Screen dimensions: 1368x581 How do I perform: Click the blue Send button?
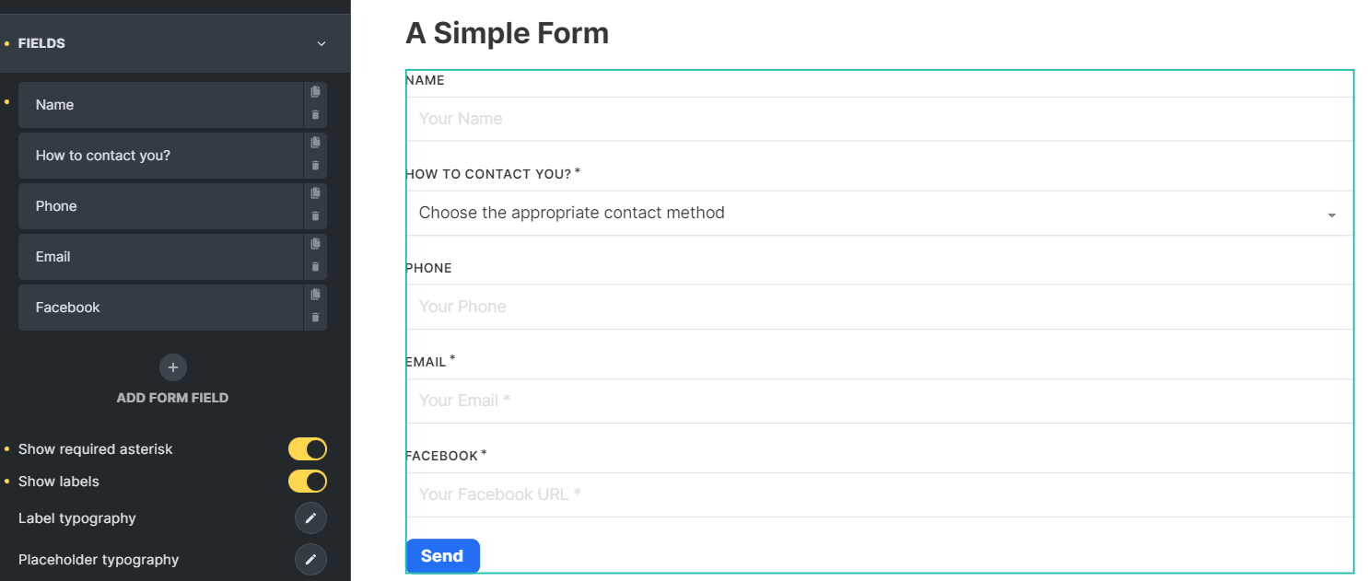pos(442,556)
